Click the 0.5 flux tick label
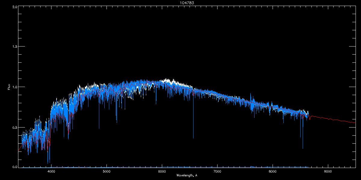The image size is (361, 180). [x=14, y=127]
